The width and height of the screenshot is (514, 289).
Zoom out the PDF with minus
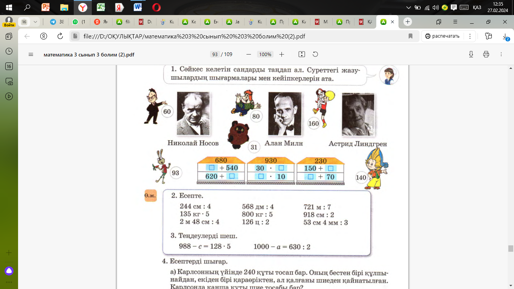(x=248, y=54)
